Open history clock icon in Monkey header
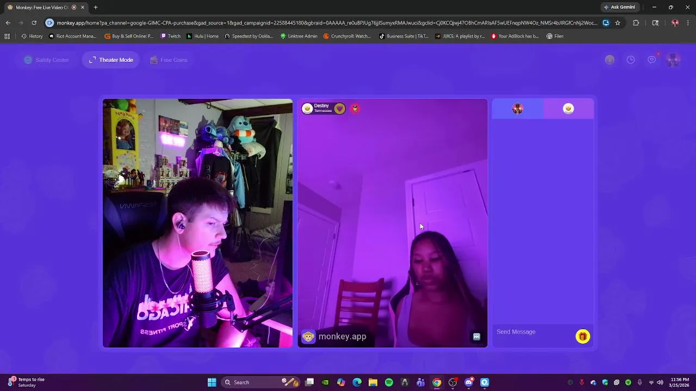 pyautogui.click(x=631, y=60)
